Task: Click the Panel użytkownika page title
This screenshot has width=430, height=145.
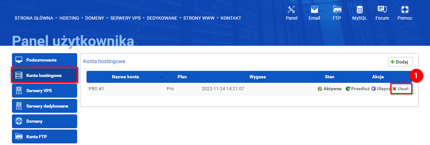Action: point(73,41)
